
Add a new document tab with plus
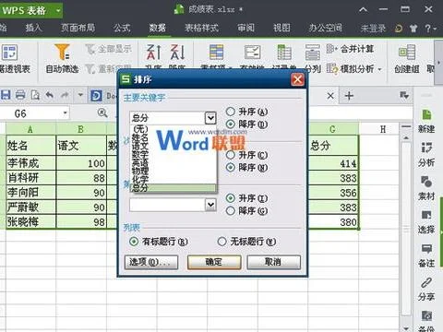coord(349,96)
